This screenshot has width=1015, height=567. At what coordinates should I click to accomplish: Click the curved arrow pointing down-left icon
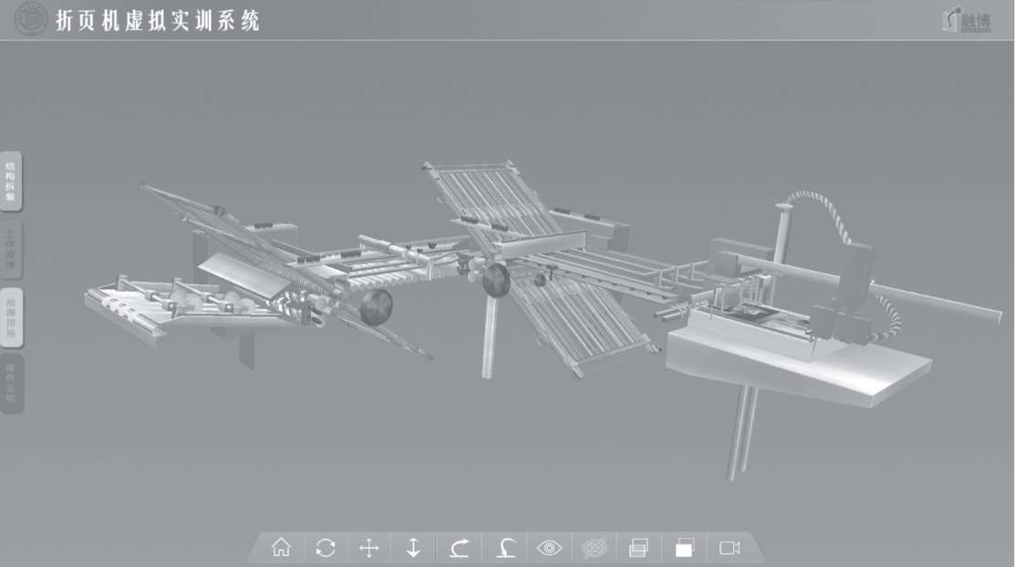point(505,548)
